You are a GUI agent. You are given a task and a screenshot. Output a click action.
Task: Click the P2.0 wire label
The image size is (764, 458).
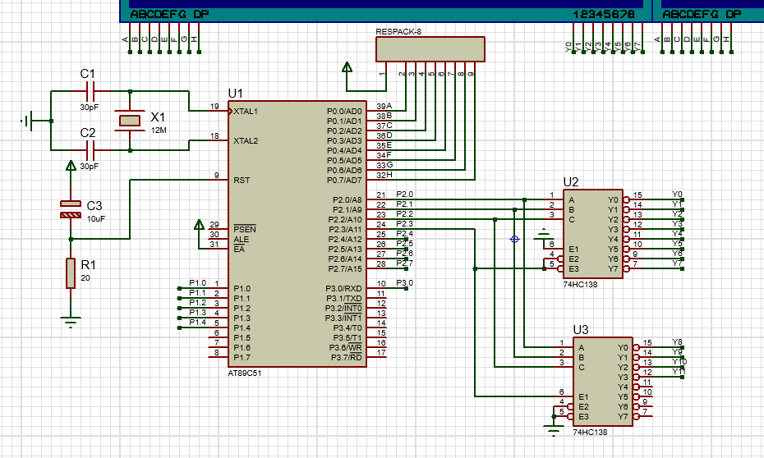click(405, 194)
